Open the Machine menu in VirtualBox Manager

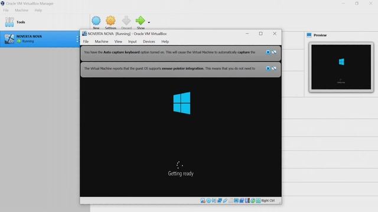[21, 10]
